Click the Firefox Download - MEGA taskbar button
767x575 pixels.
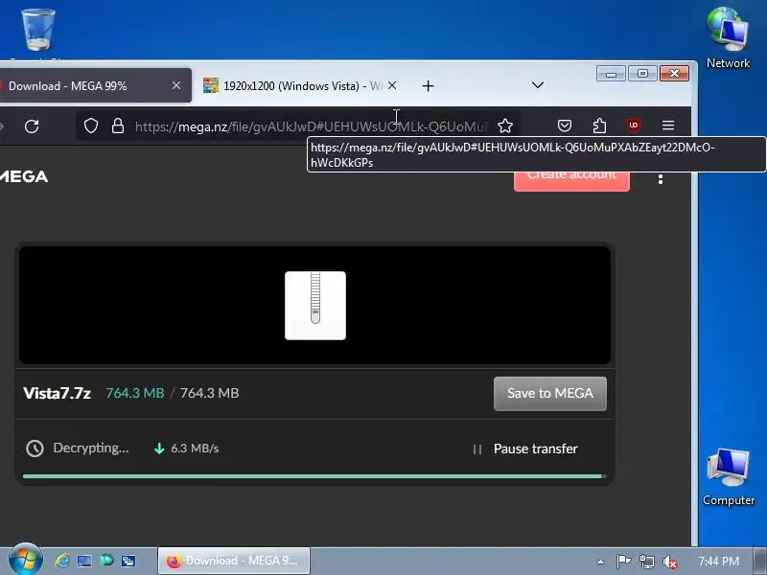pos(233,561)
